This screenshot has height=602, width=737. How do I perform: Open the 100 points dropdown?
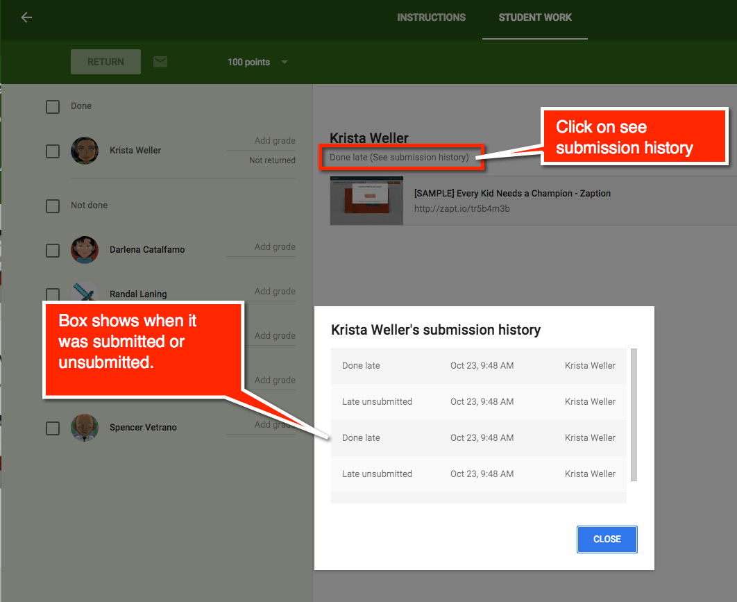tap(257, 62)
